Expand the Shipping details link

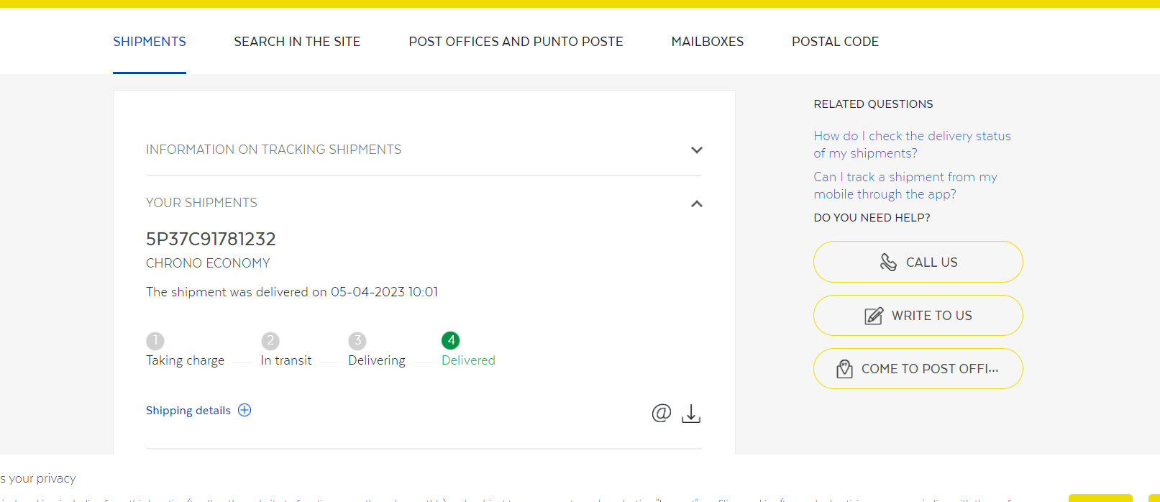pyautogui.click(x=188, y=411)
